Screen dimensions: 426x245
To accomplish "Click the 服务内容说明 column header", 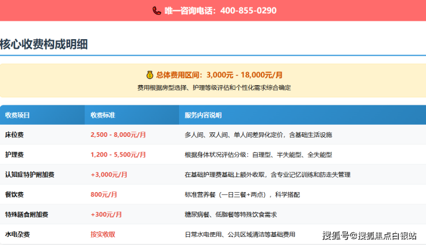I will coord(203,116).
